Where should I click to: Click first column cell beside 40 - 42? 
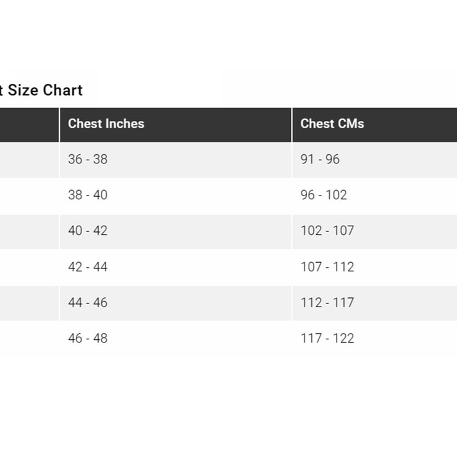(28, 231)
